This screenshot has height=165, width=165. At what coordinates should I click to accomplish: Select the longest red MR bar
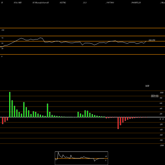pos(118,123)
